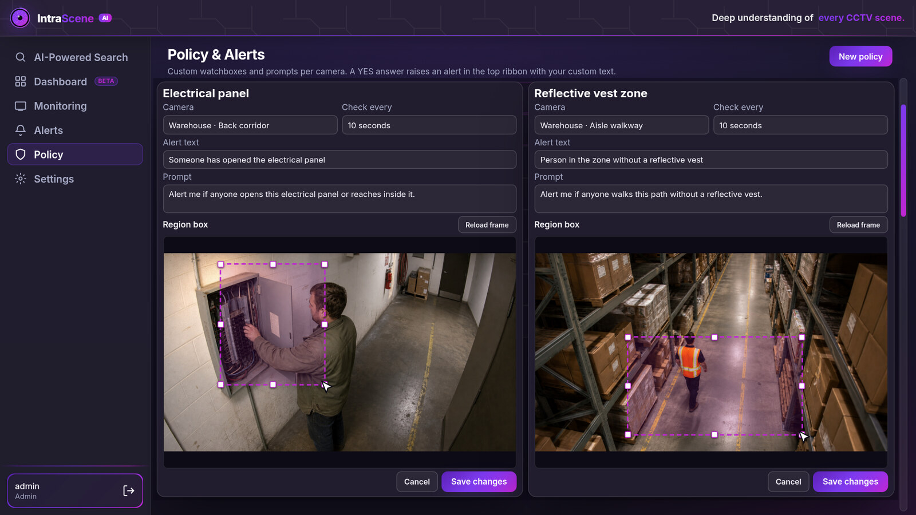This screenshot has width=916, height=515.
Task: Click the Monitoring screen icon
Action: click(21, 106)
